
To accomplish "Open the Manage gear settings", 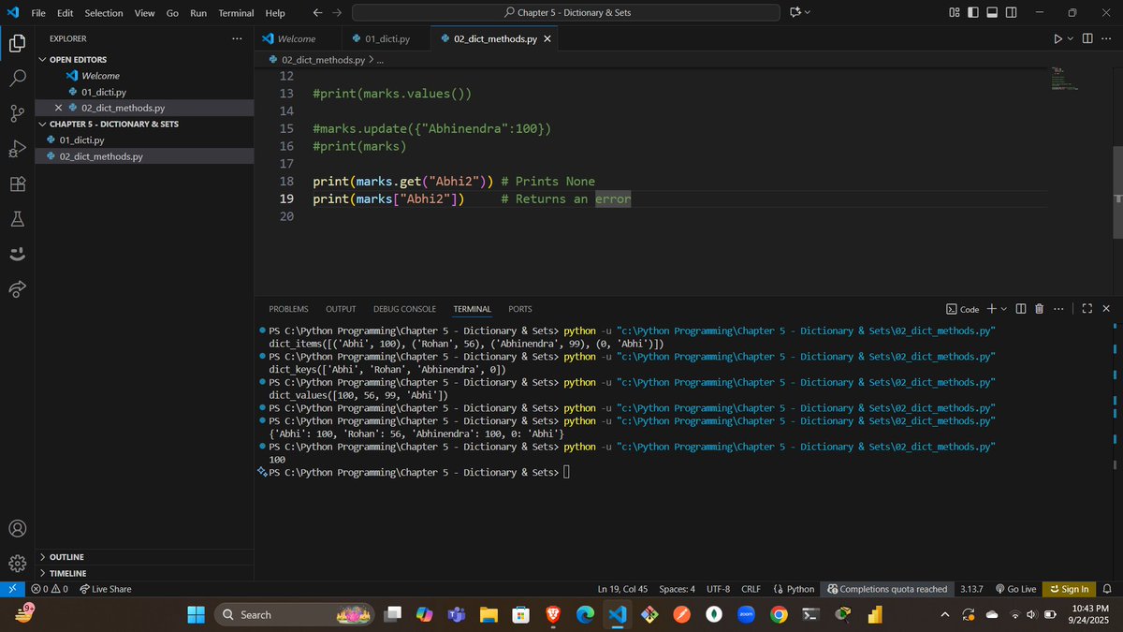I will point(17,563).
